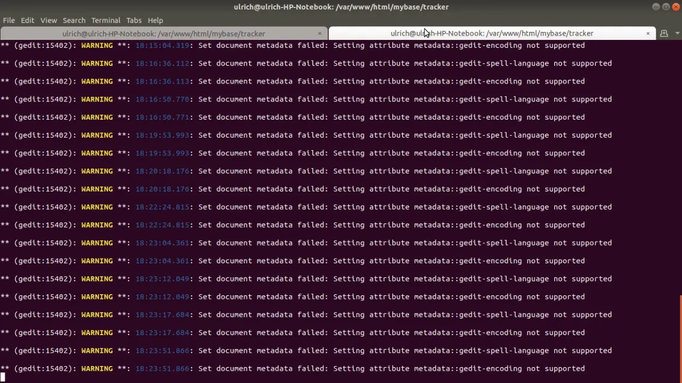Click the terminal's vertical scrollbar thumb
The width and height of the screenshot is (682, 383).
680,338
